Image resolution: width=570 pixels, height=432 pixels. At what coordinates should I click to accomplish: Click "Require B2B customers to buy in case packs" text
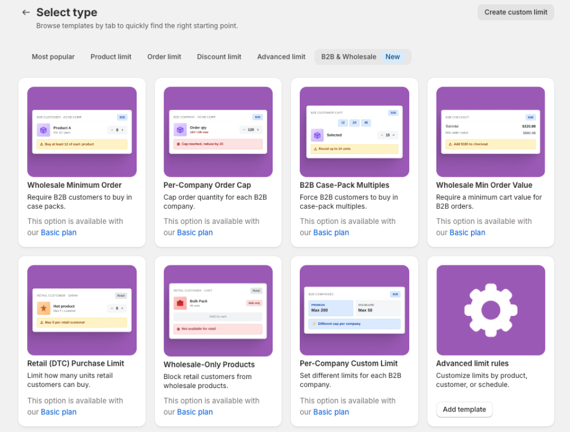(79, 202)
